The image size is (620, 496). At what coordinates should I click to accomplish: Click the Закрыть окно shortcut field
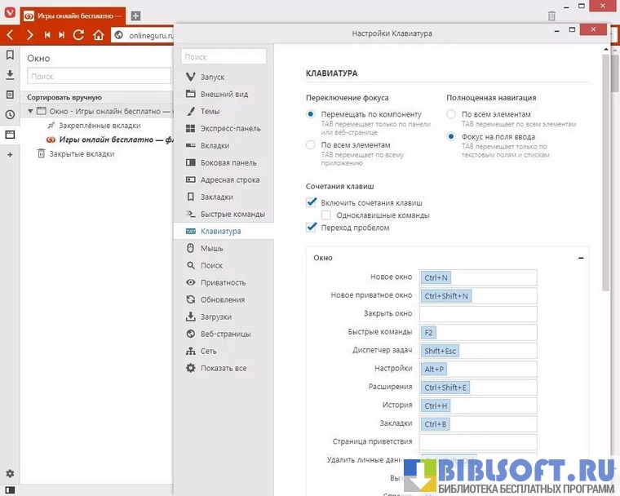coord(478,313)
